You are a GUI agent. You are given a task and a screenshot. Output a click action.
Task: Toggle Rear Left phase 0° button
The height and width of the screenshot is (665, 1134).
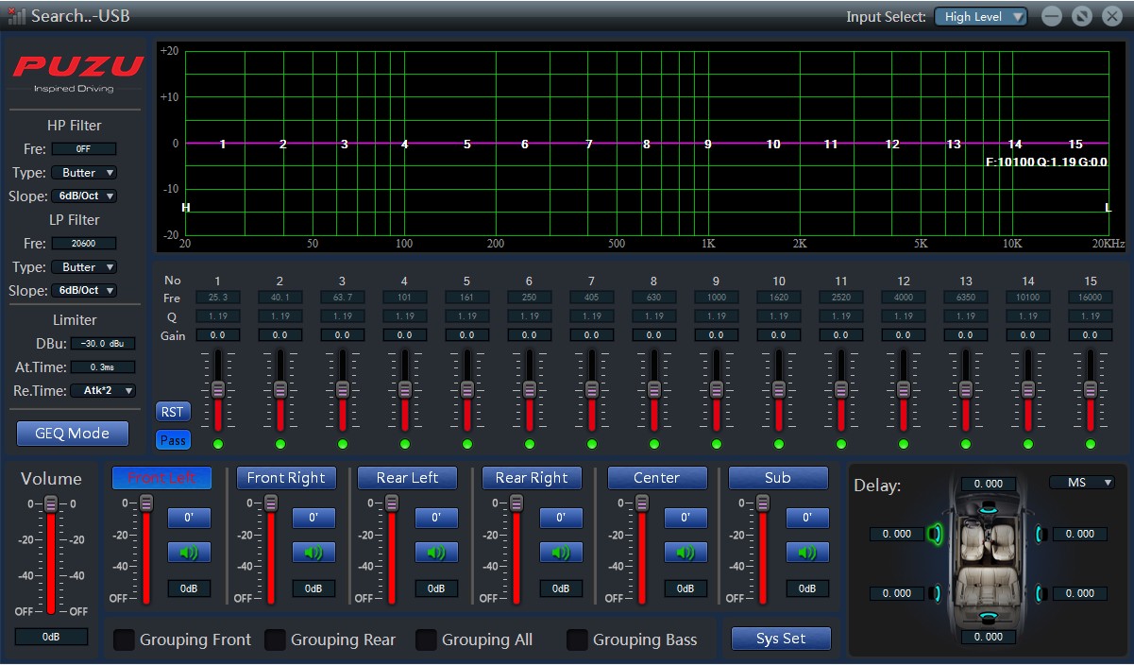tap(436, 518)
